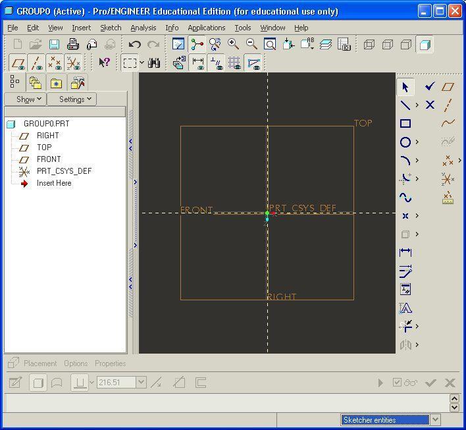Click the Zoom Out magnifier icon

click(251, 44)
